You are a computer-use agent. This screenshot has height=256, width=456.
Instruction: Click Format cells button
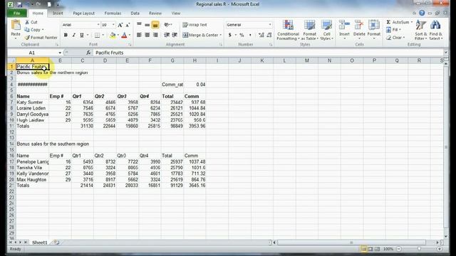pyautogui.click(x=374, y=30)
